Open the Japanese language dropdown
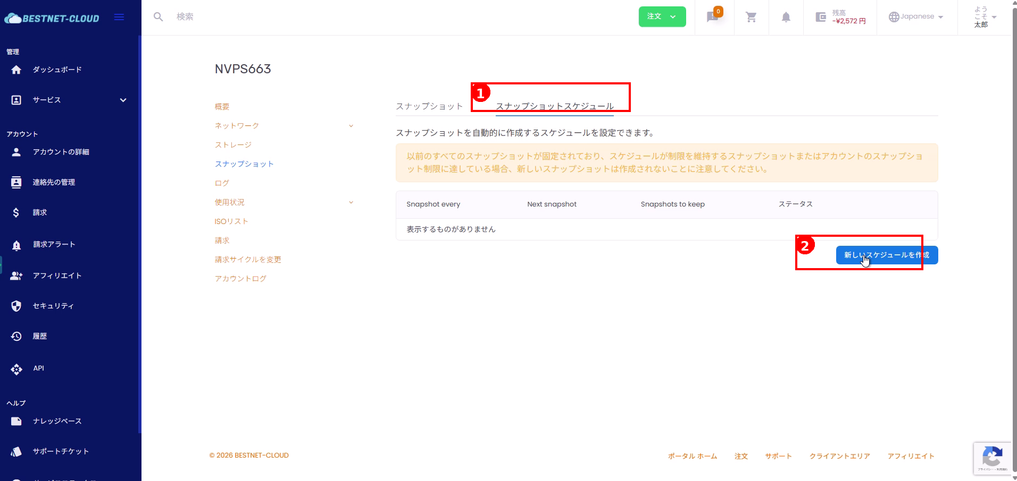This screenshot has width=1017, height=481. point(916,17)
